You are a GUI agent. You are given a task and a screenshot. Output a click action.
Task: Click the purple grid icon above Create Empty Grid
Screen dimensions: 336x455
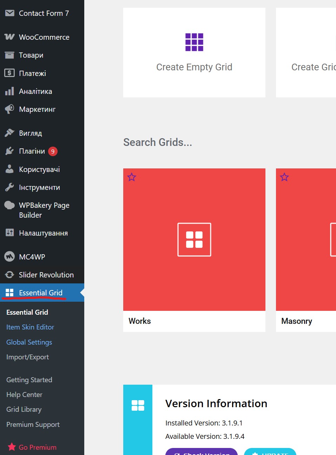tap(194, 42)
